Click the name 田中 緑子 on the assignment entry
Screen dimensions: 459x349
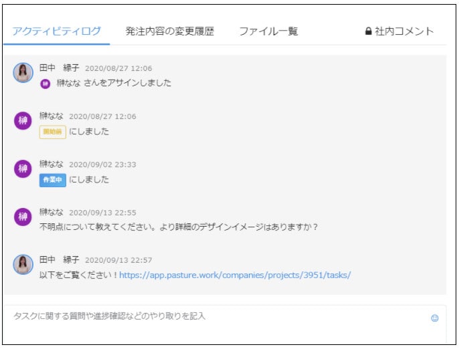[60, 68]
